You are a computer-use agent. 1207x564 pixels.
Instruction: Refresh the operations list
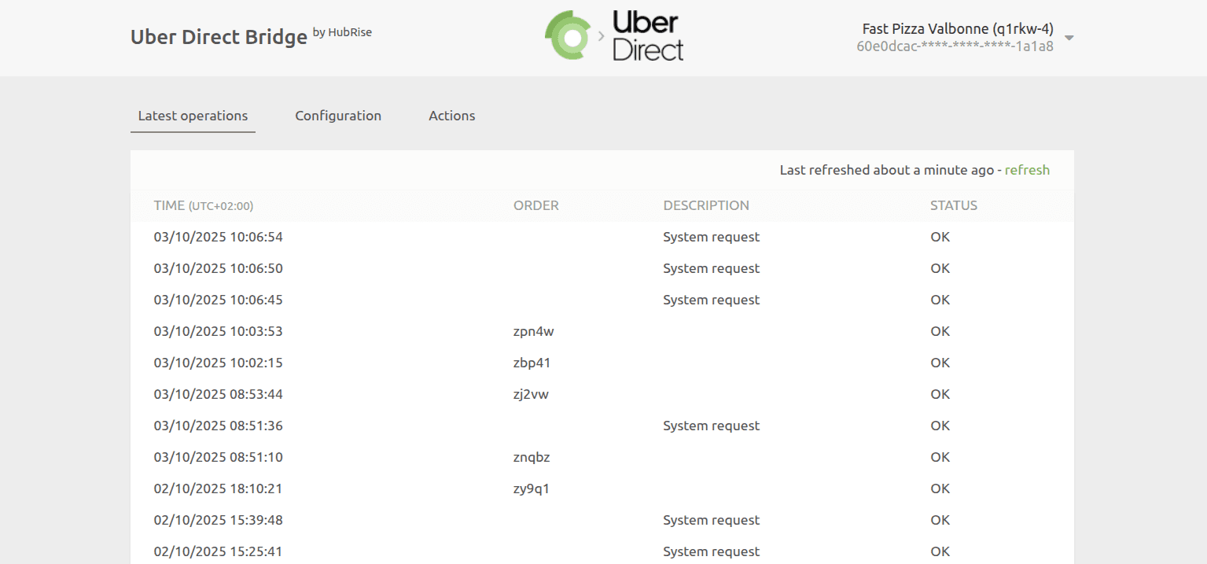(1028, 170)
